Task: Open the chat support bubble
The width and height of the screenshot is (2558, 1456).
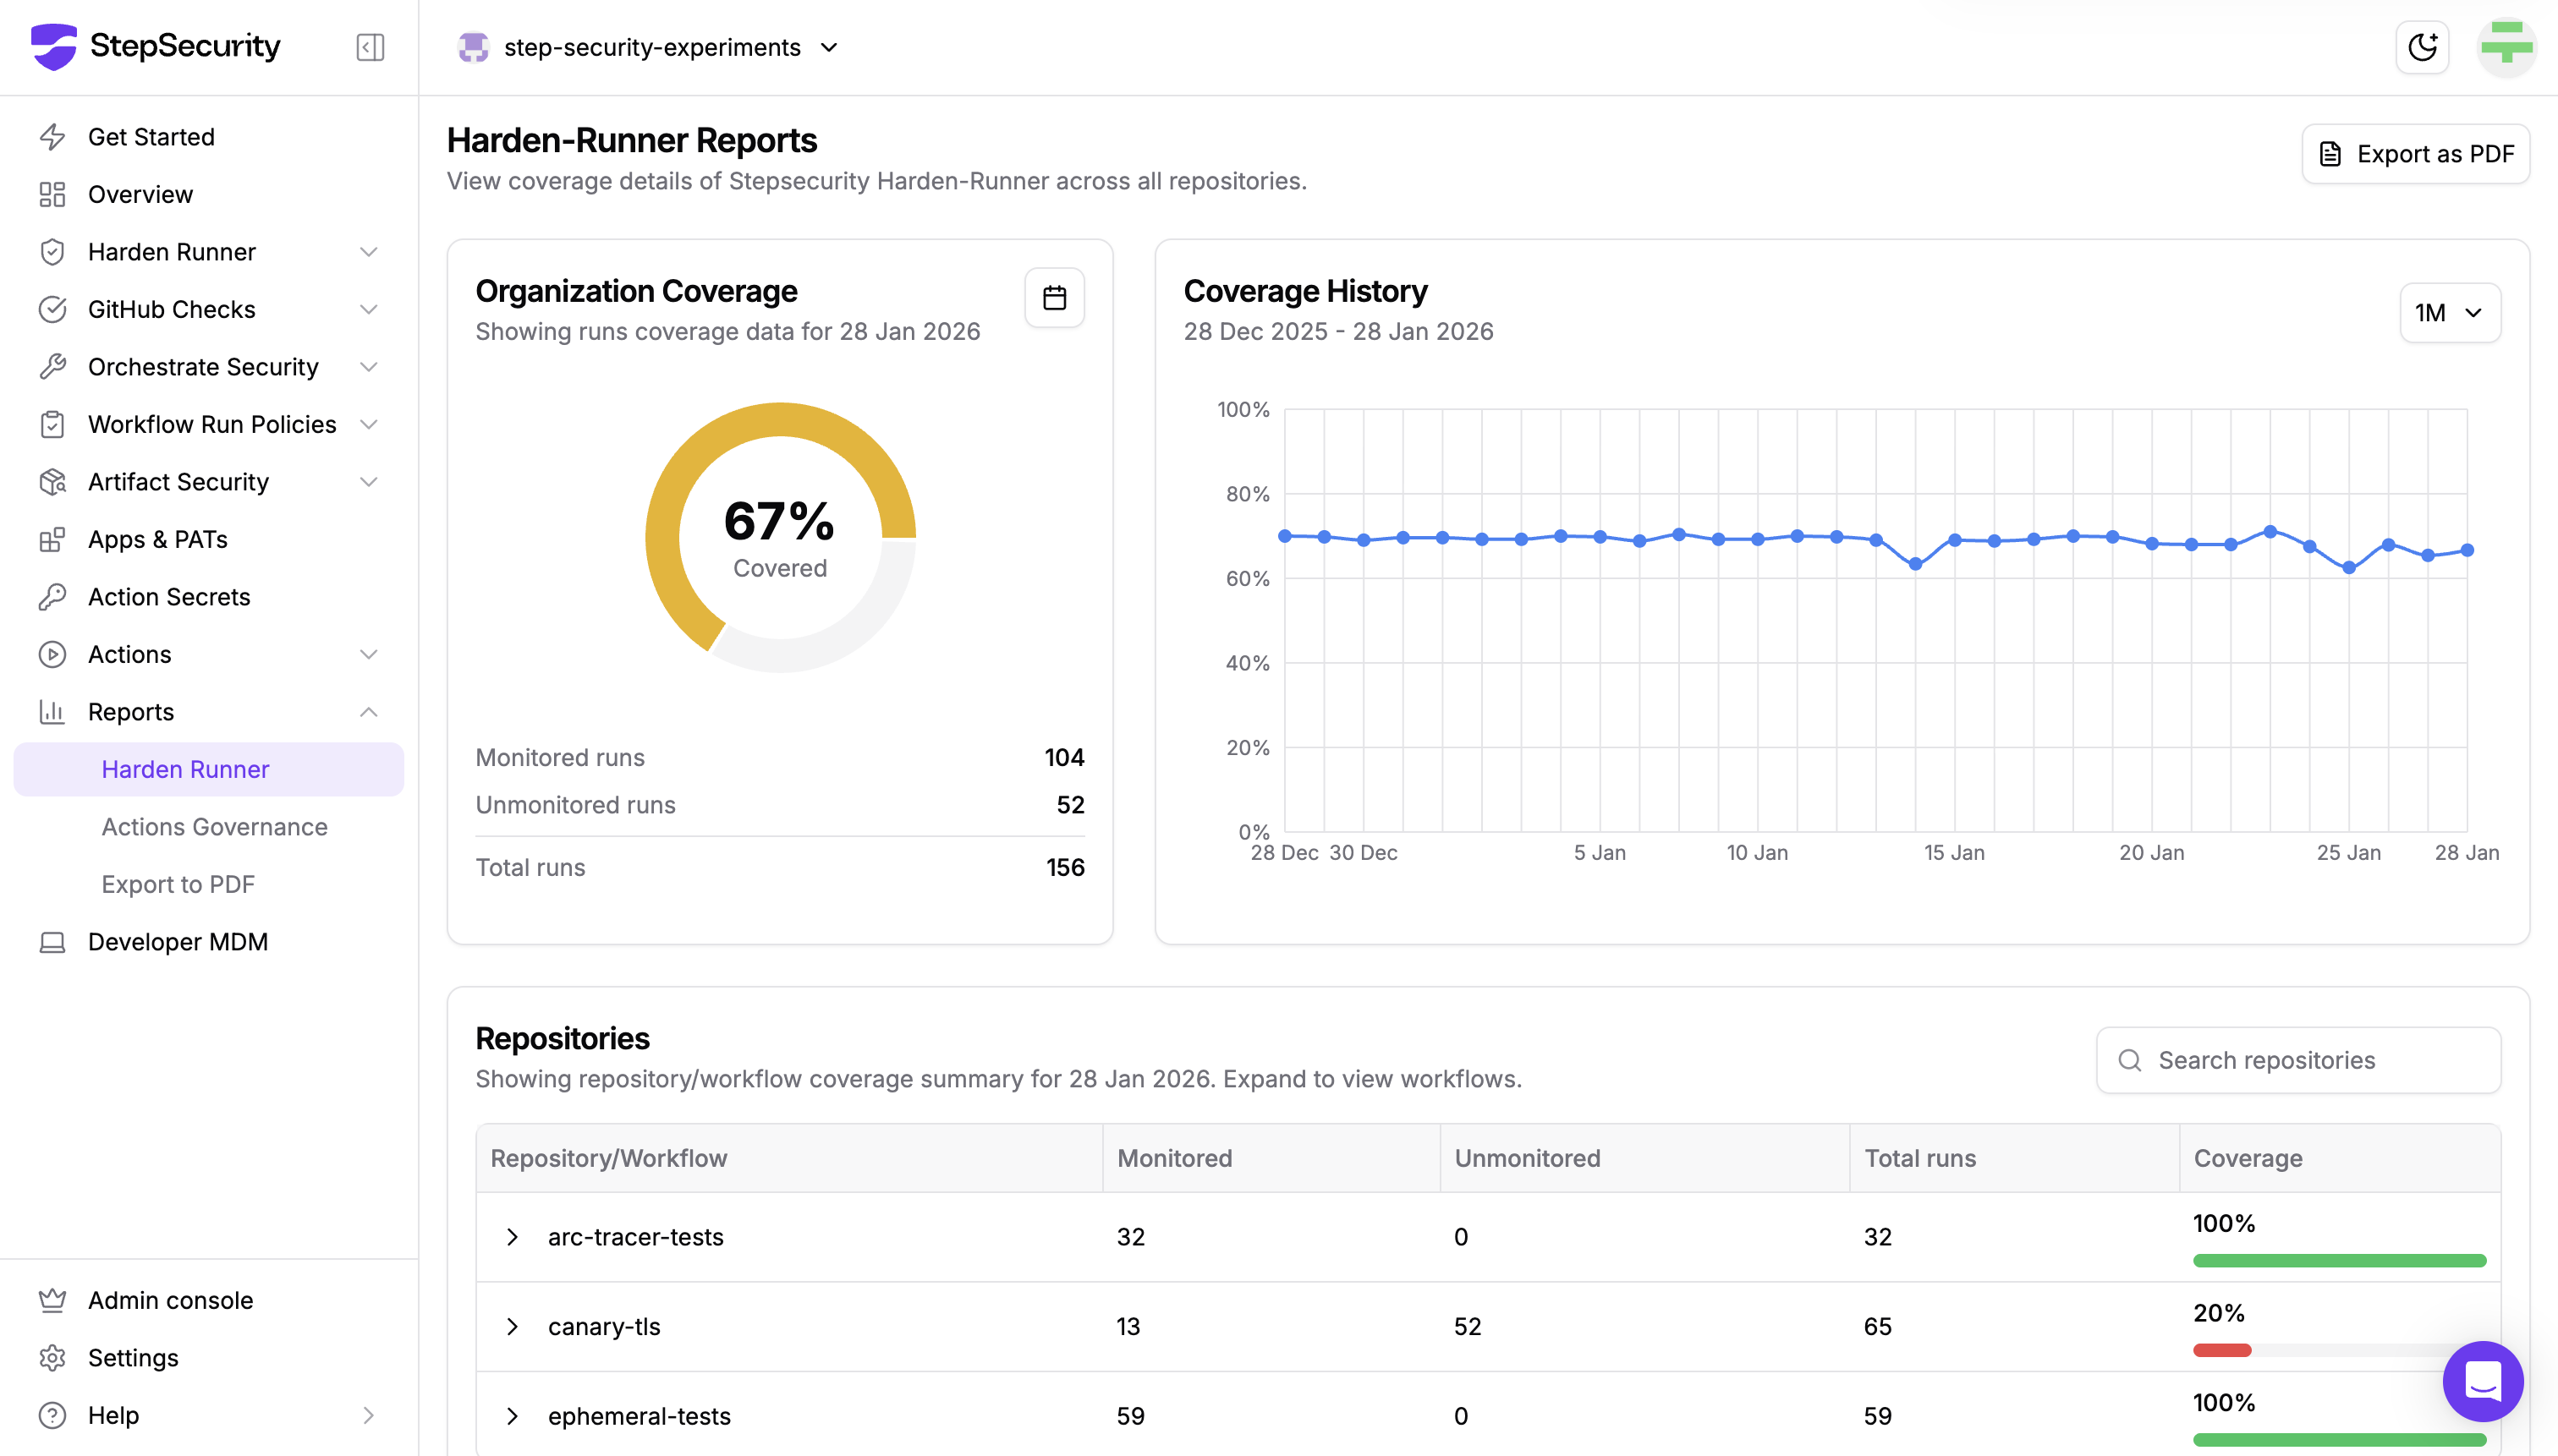Action: coord(2482,1381)
